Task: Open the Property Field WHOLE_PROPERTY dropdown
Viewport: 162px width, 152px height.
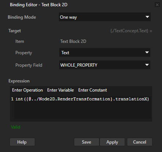Action: pyautogui.click(x=105, y=65)
